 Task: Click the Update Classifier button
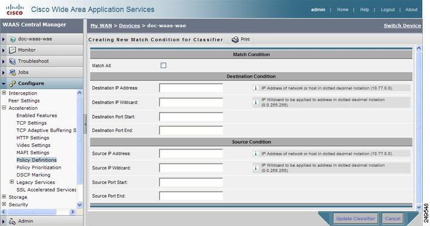click(x=355, y=219)
